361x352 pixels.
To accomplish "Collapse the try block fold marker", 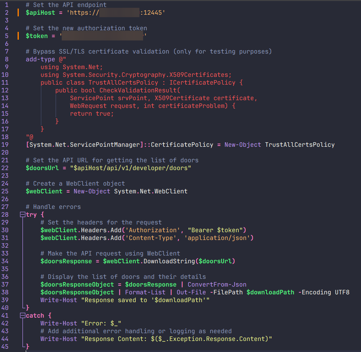I will [21, 215].
